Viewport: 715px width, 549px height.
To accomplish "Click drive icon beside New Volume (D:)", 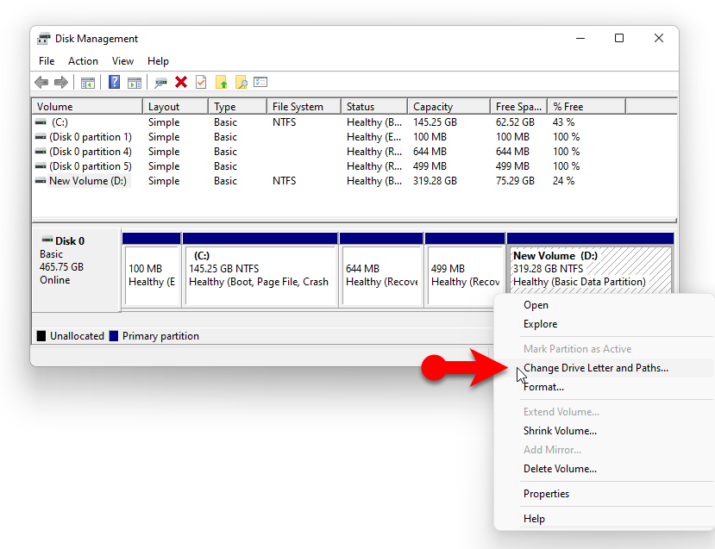I will point(41,181).
